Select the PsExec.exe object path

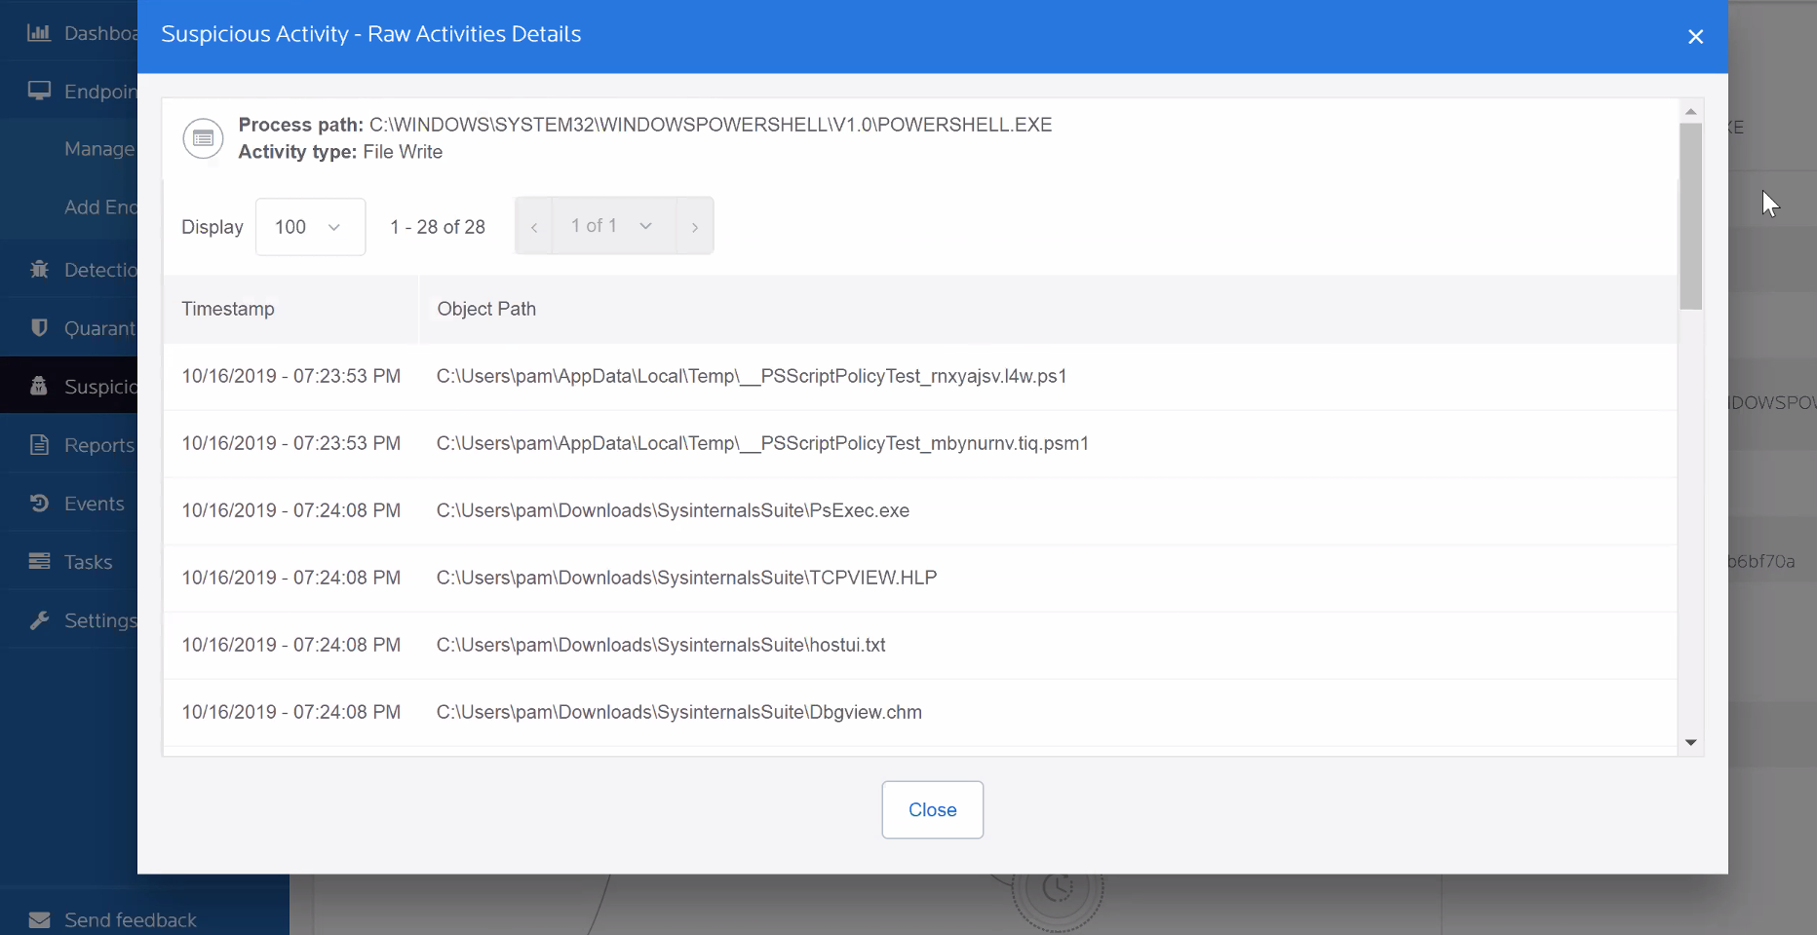click(673, 510)
